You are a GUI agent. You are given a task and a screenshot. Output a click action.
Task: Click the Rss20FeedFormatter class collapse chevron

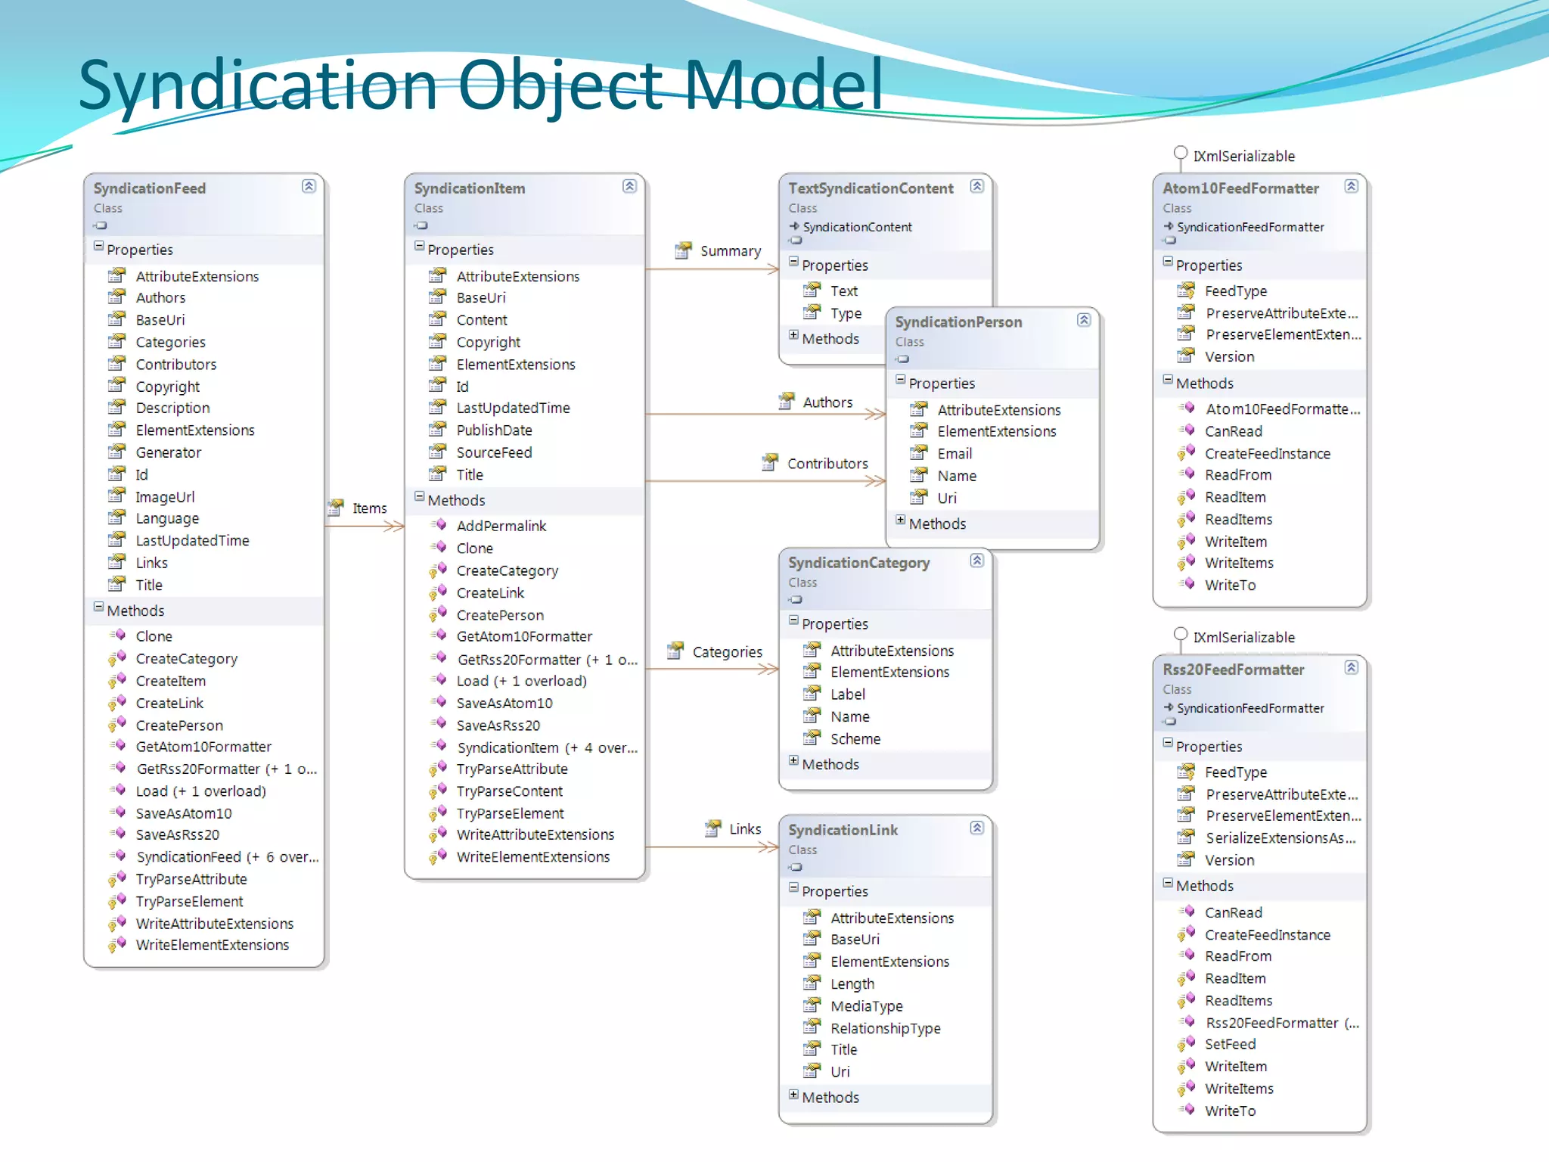click(x=1352, y=667)
